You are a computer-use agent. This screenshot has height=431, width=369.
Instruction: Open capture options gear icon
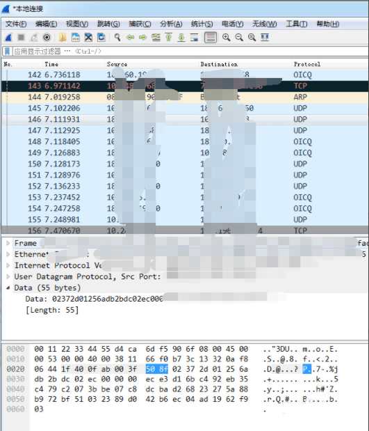pyautogui.click(x=47, y=38)
